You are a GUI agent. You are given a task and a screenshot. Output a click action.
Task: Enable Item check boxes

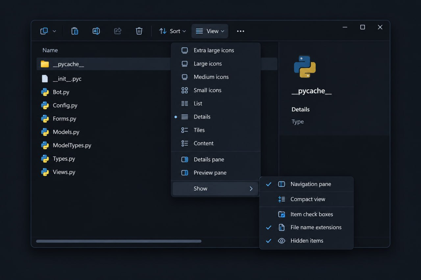pos(307,214)
